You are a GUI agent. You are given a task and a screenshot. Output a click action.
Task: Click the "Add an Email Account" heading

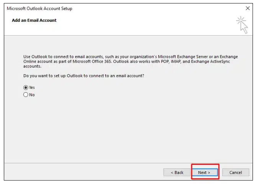click(34, 20)
